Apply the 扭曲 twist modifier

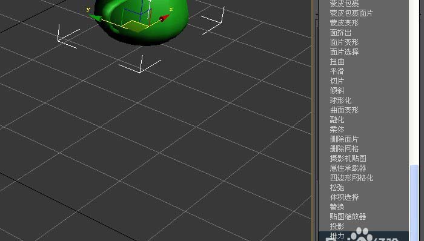coord(337,62)
